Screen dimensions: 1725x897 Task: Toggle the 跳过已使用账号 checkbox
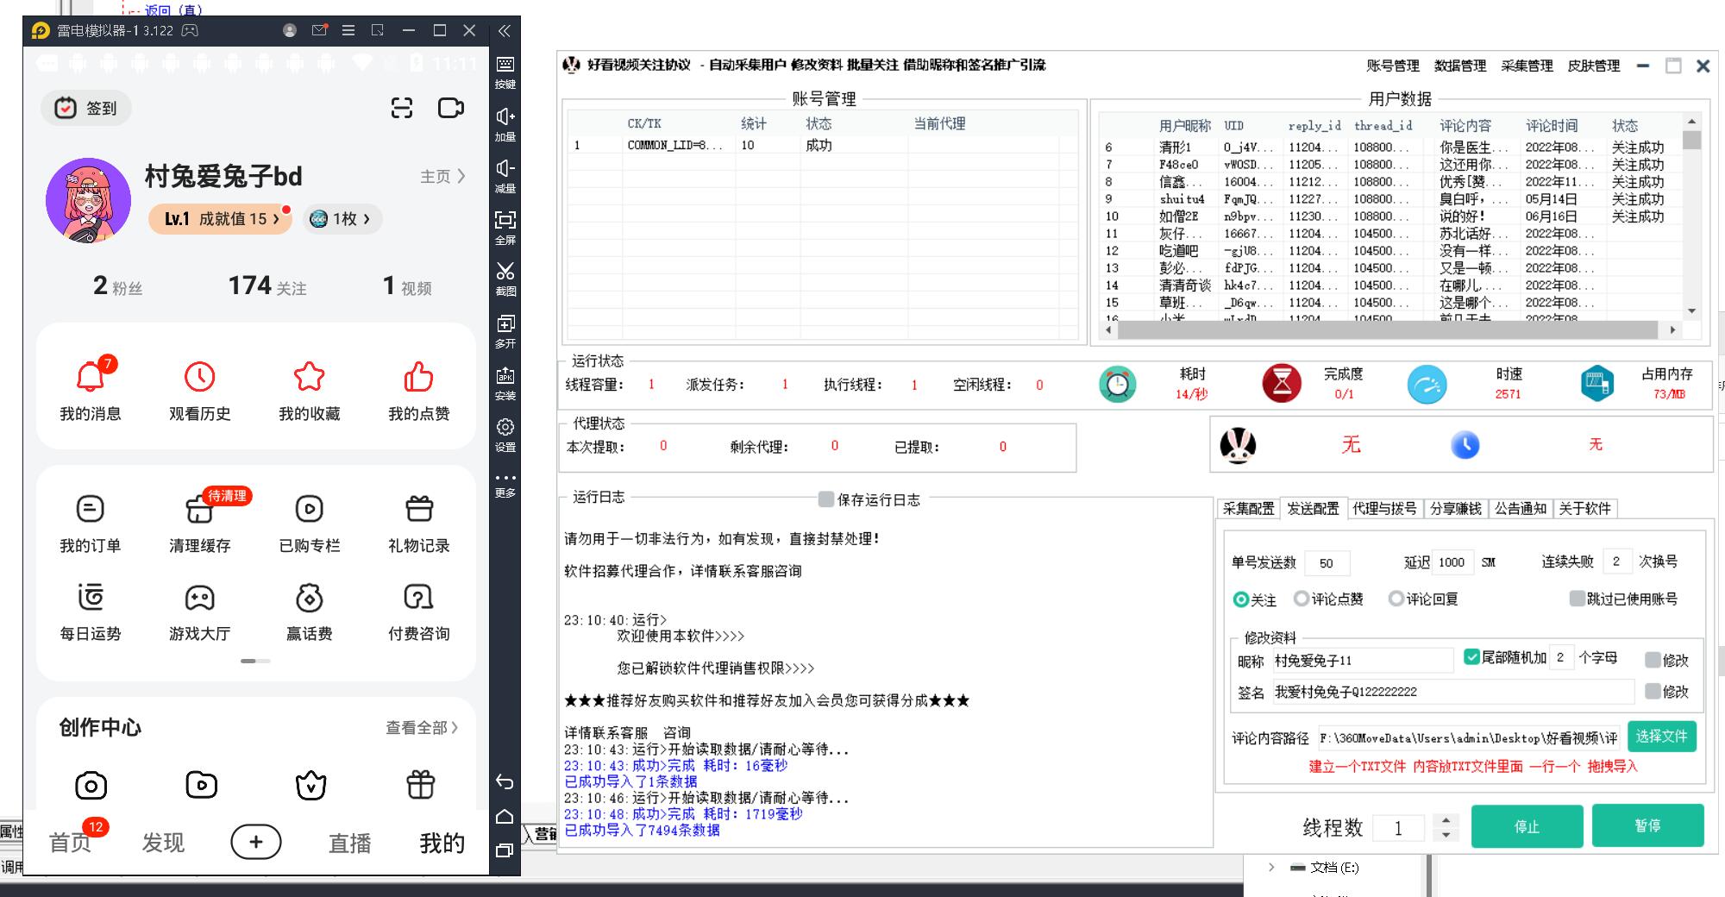1577,599
